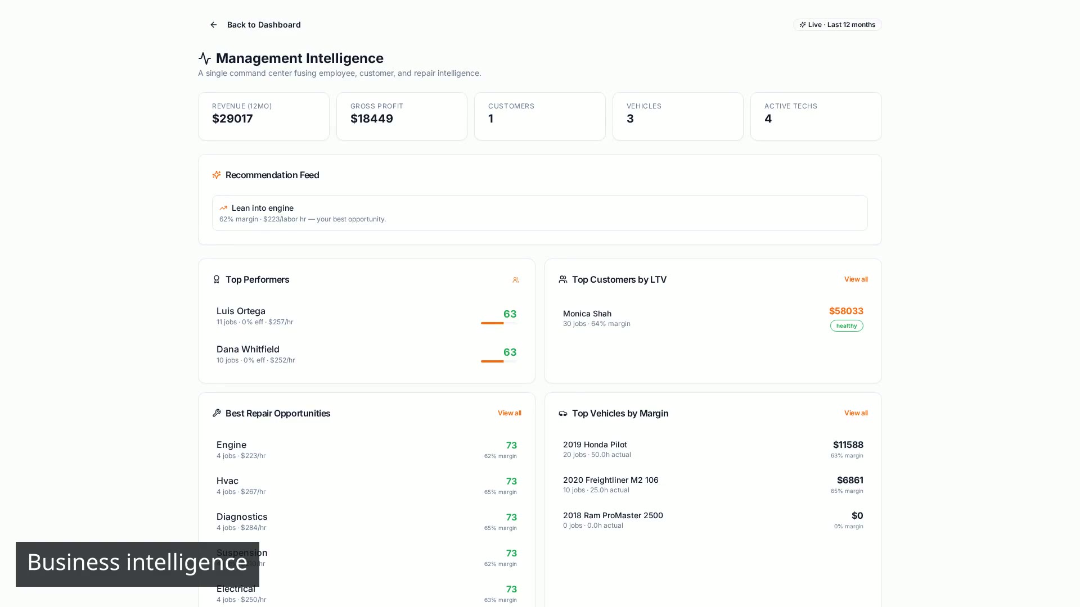Click the 62% margin score for Suspension
The image size is (1080, 607).
500,564
